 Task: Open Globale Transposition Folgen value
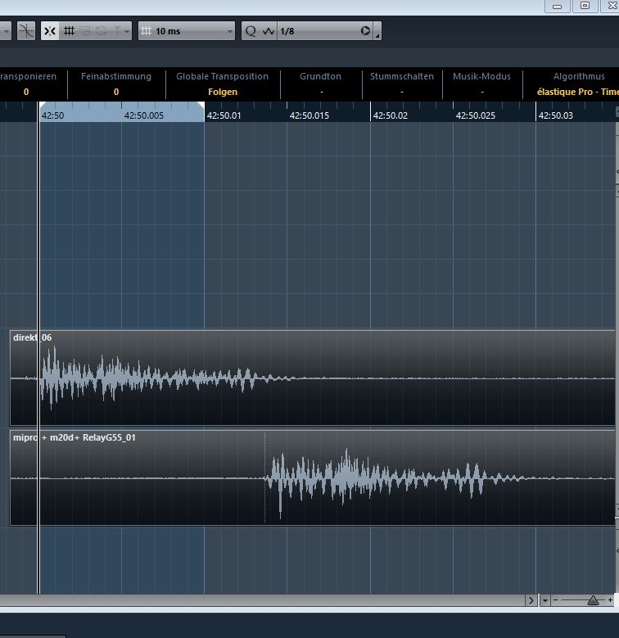click(x=223, y=92)
